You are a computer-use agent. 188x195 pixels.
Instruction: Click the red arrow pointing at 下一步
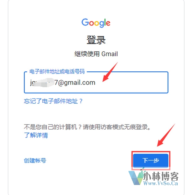coord(166,135)
